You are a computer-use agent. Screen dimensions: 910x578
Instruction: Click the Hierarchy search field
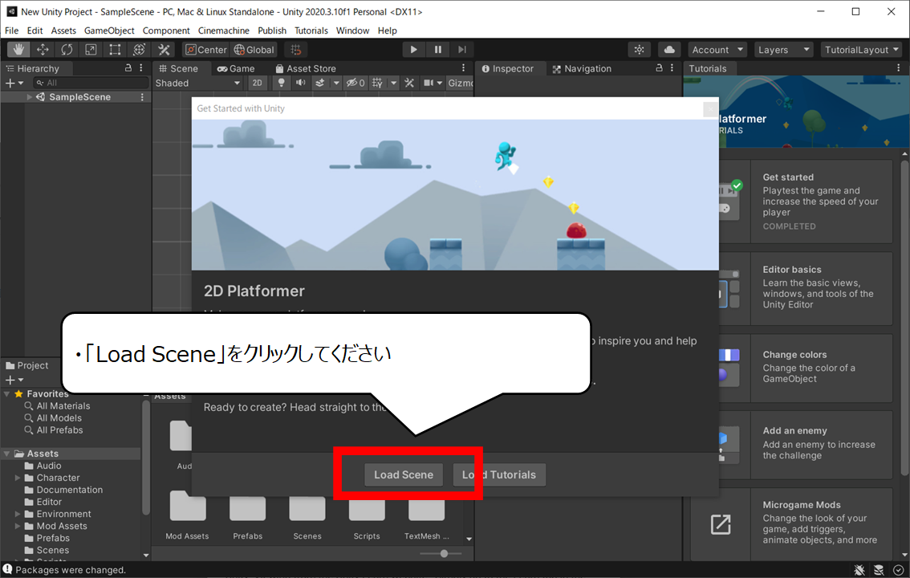[91, 83]
